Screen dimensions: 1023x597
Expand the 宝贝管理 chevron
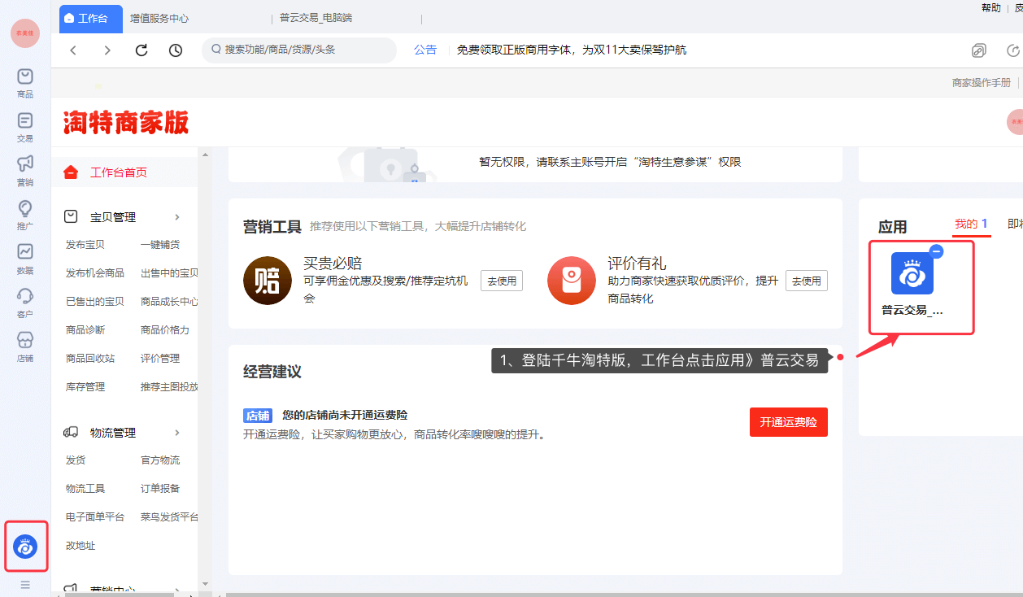click(177, 217)
